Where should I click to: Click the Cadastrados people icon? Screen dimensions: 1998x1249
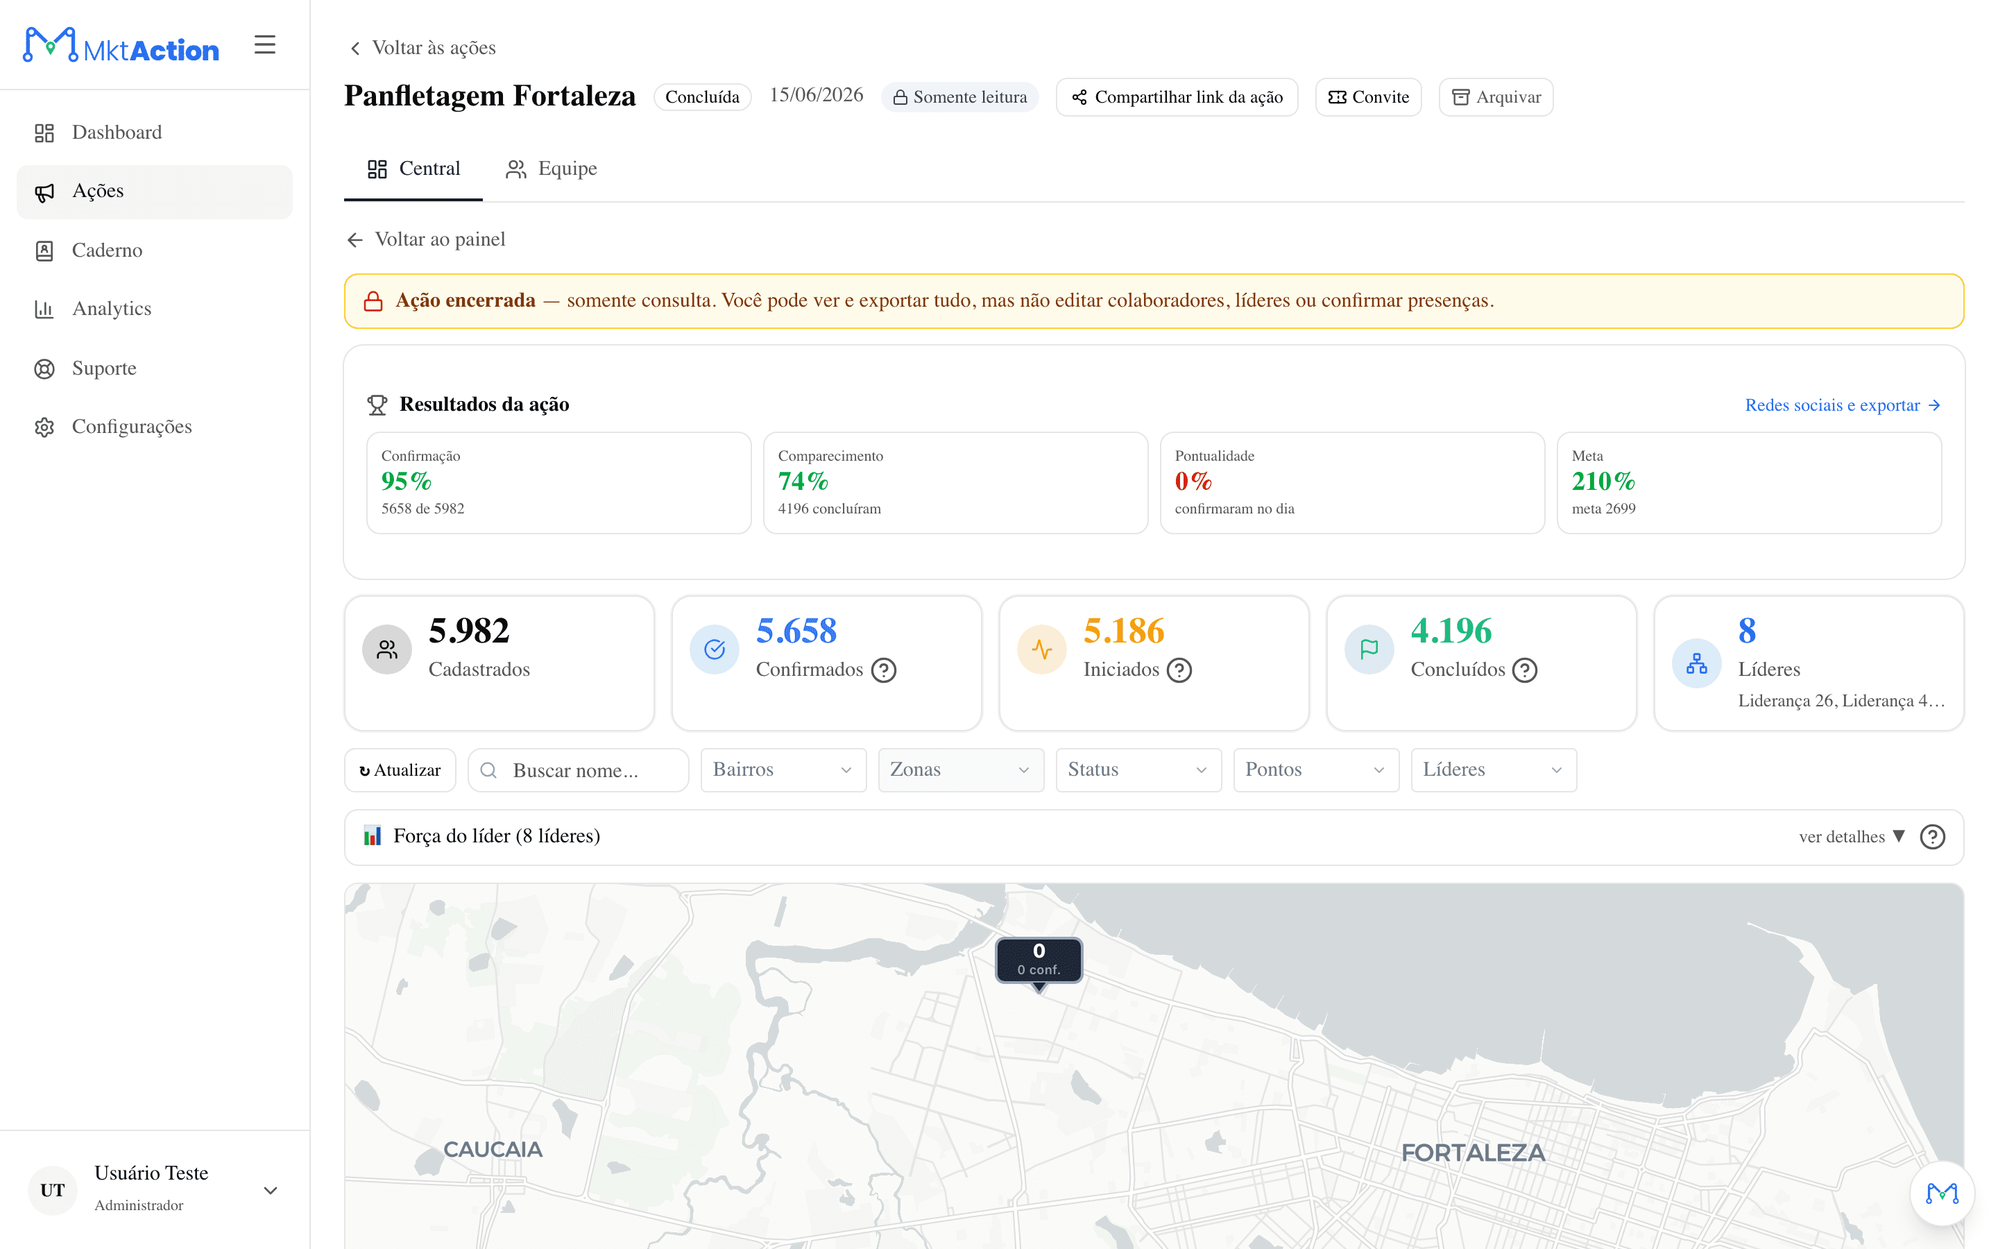(386, 649)
